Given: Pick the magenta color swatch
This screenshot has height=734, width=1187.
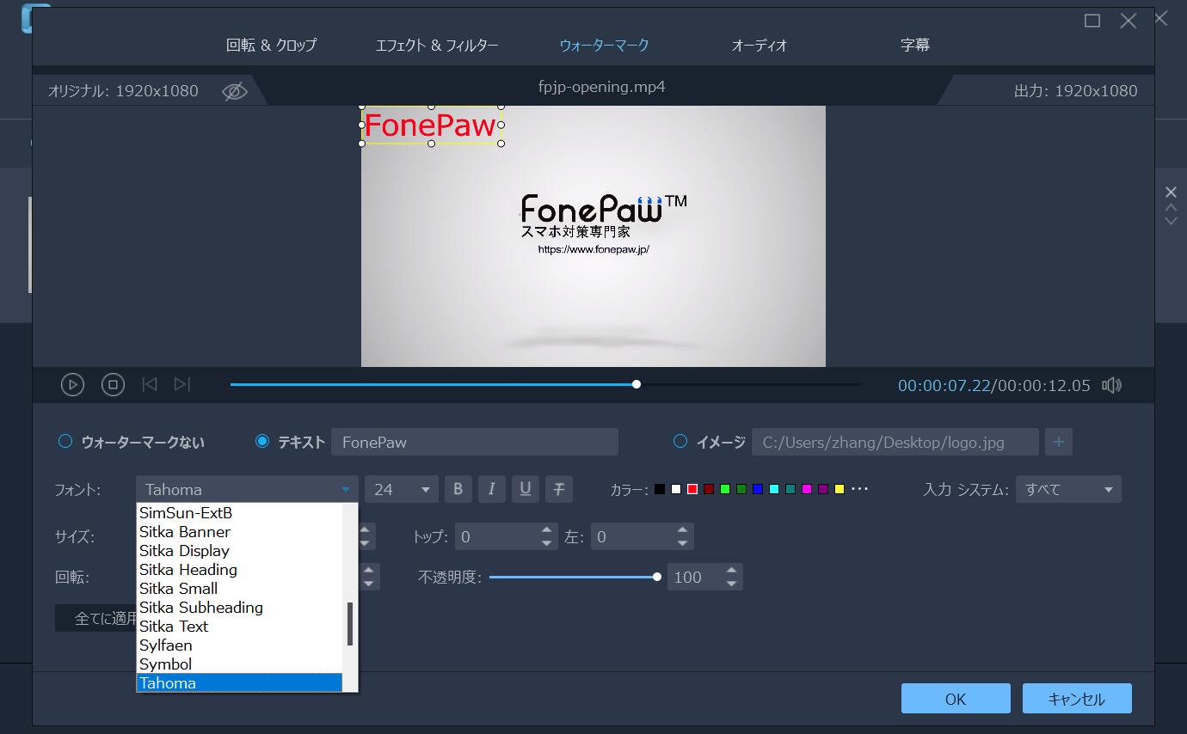Looking at the screenshot, I should pyautogui.click(x=807, y=489).
